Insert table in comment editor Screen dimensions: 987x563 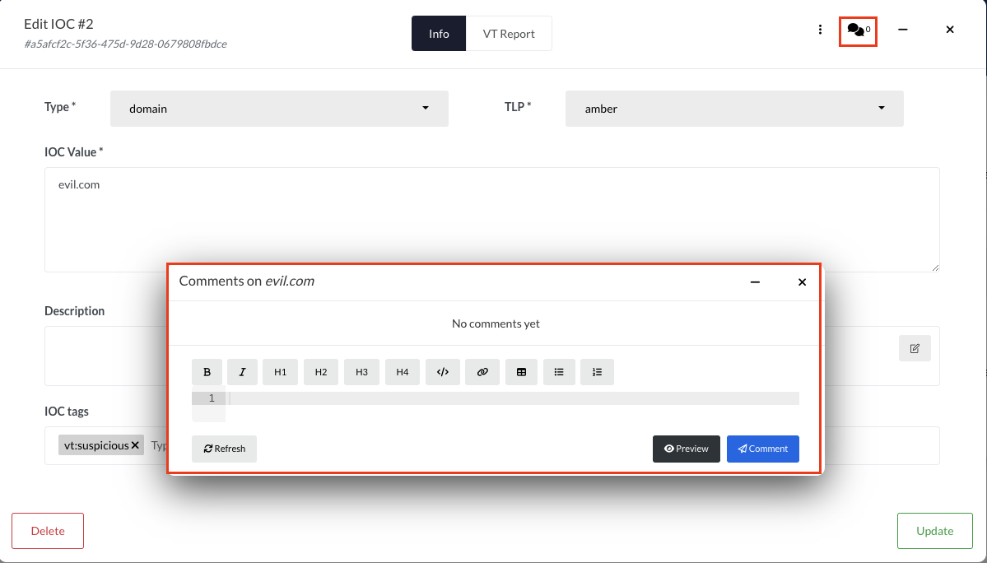[x=521, y=372]
